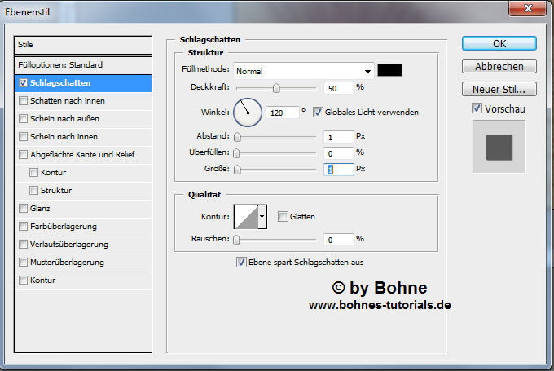Viewport: 554px width, 371px height.
Task: Select the Stile entry in list
Action: [84, 45]
